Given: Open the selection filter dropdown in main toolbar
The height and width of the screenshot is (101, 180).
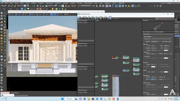Looking at the screenshot, I should coord(20,6).
